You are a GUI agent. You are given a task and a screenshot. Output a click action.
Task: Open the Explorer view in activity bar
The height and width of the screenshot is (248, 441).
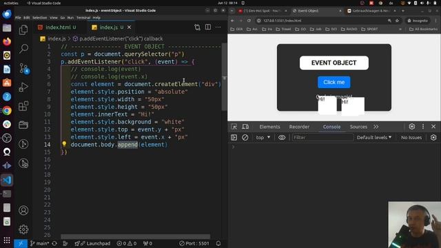point(23,30)
